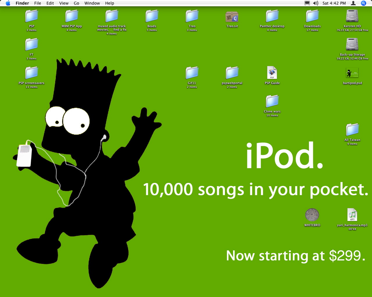The width and height of the screenshot is (372, 297).
Task: Click the display status icon in menu bar
Action: pos(307,3)
